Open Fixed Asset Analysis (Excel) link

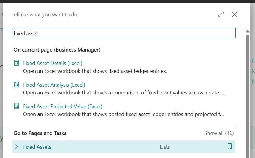coord(54,85)
